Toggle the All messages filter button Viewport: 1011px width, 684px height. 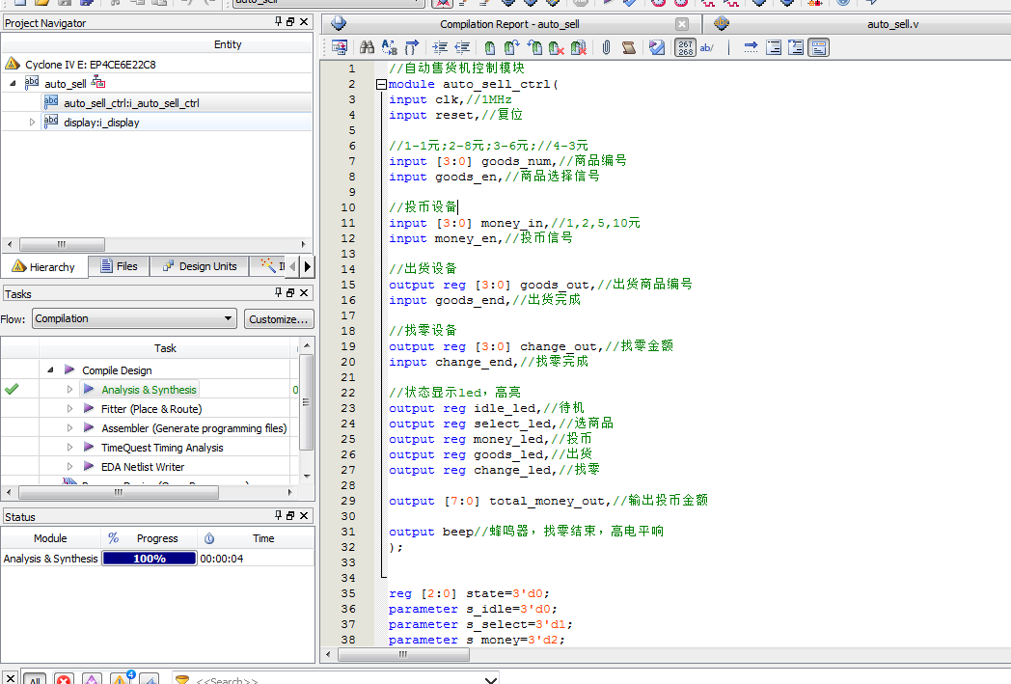click(x=34, y=679)
